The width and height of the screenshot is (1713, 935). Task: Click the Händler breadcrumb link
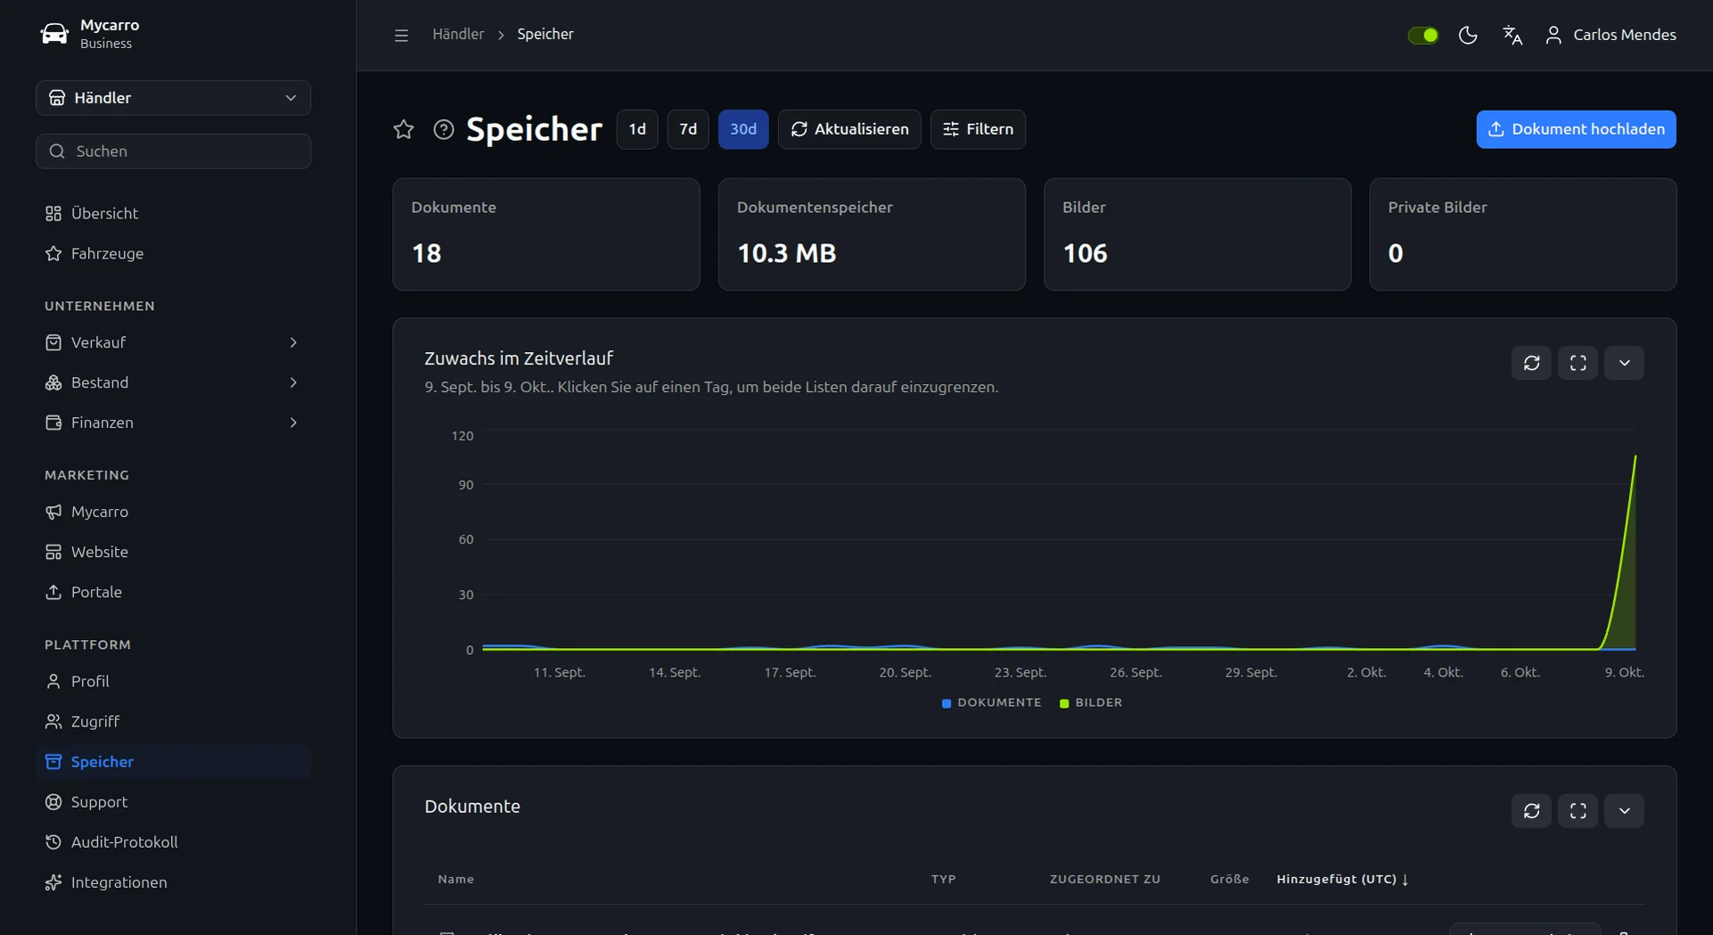coord(458,34)
